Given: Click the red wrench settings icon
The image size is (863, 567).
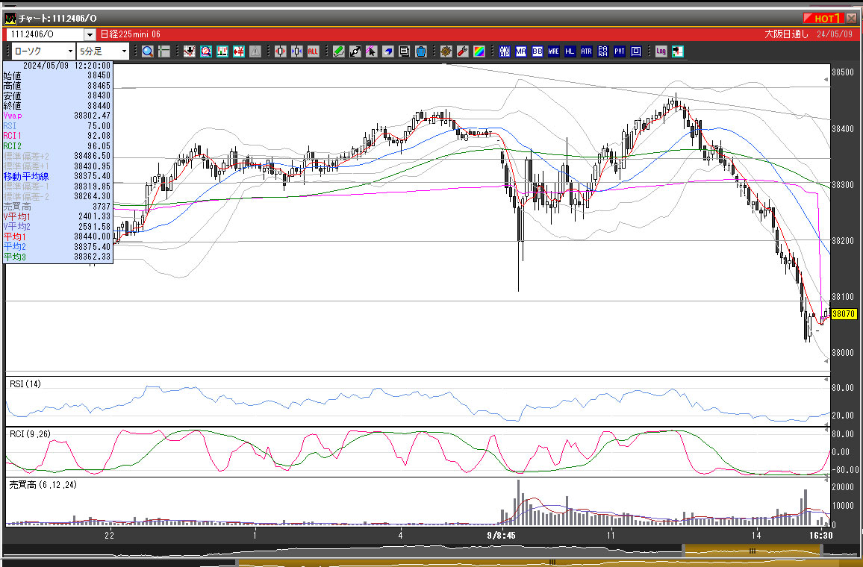Looking at the screenshot, I should pos(462,51).
